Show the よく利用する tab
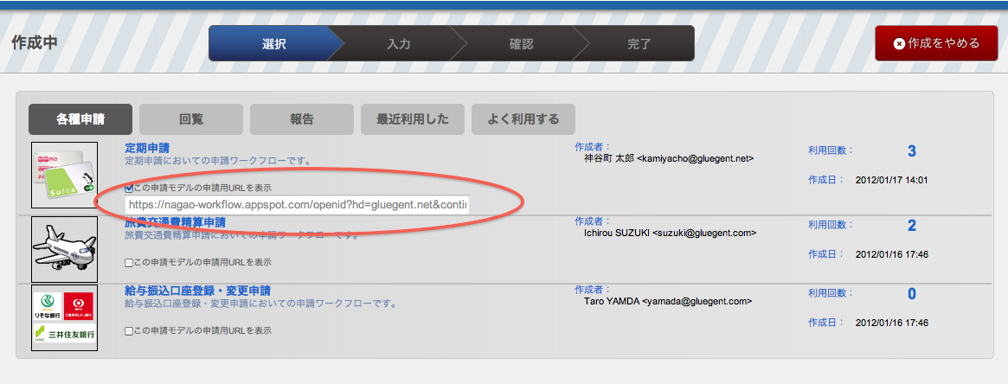Image resolution: width=1008 pixels, height=384 pixels. [x=523, y=119]
